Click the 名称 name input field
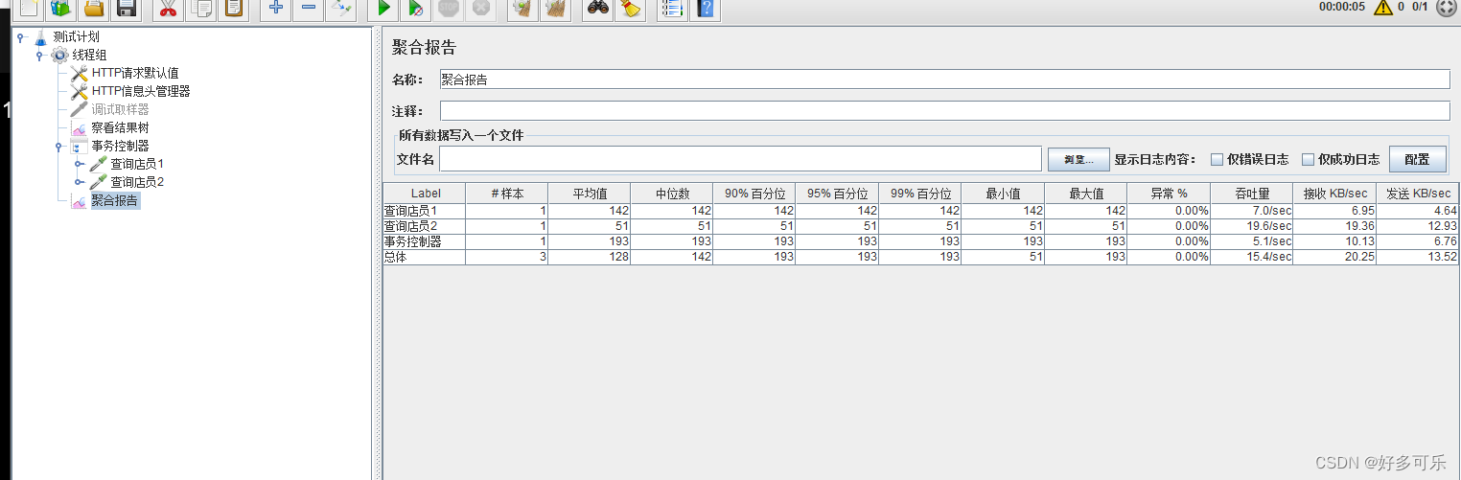1461x480 pixels. point(943,80)
